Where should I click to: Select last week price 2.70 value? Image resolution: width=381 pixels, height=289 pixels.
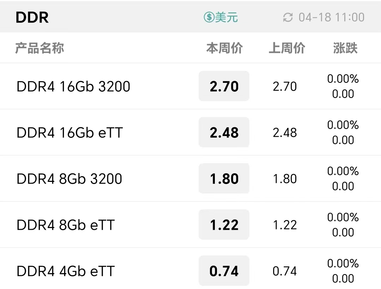pos(285,86)
